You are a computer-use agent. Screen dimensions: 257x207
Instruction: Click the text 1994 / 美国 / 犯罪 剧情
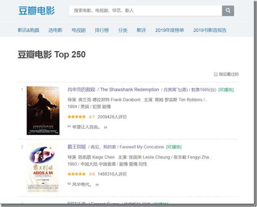89,107
